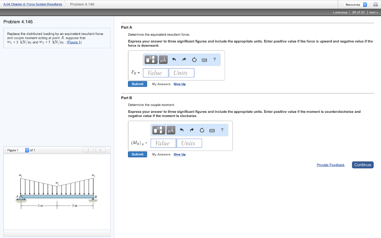Image resolution: width=381 pixels, height=238 pixels.
Task: Click Give Up for Part B
Action: click(179, 154)
